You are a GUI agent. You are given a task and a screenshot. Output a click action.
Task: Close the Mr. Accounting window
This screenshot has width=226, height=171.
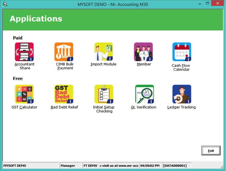(218, 3)
